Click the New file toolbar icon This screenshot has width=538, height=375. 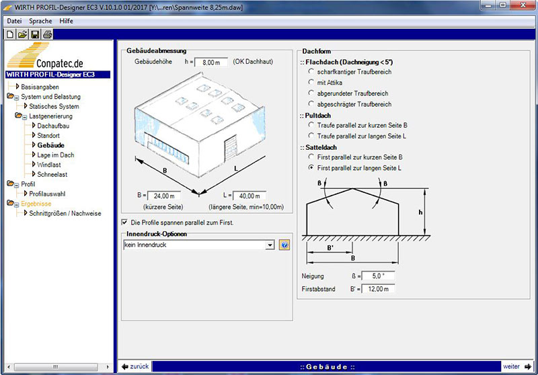[x=11, y=34]
